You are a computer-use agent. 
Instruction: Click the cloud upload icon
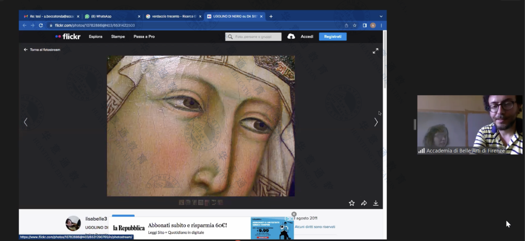point(291,36)
